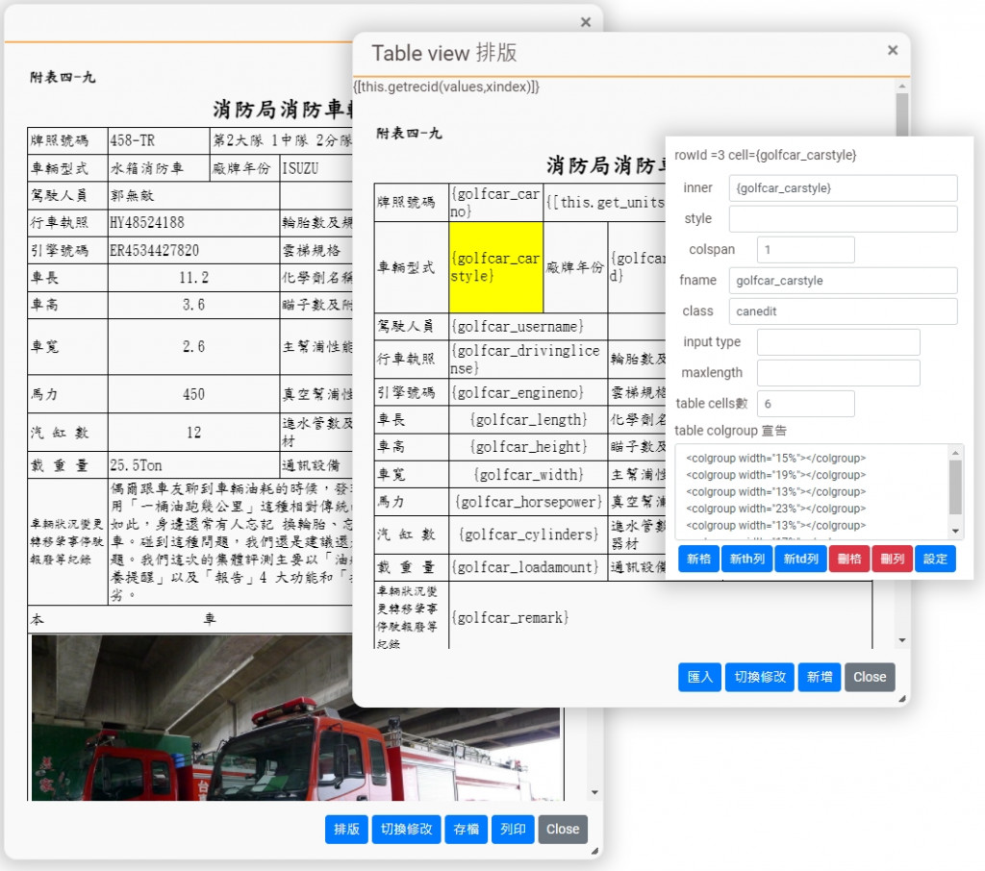This screenshot has height=871, width=985.
Task: Click the back report window resize grip
Action: pos(594,851)
